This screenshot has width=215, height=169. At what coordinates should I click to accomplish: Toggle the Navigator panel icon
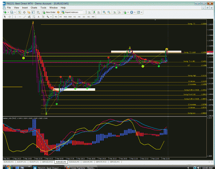[x=29, y=12]
